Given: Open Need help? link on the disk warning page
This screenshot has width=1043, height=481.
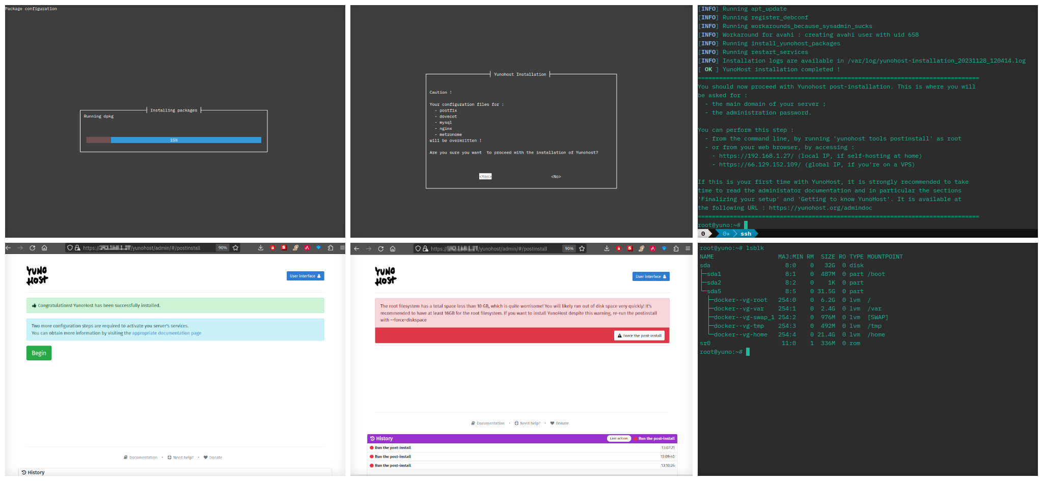Looking at the screenshot, I should click(x=528, y=423).
